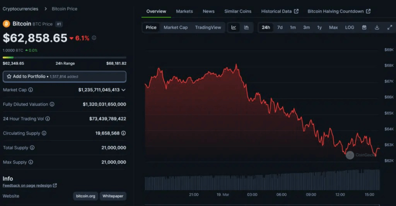Click the 24 Hour Trading Vol info icon
The image size is (396, 206).
pos(48,118)
